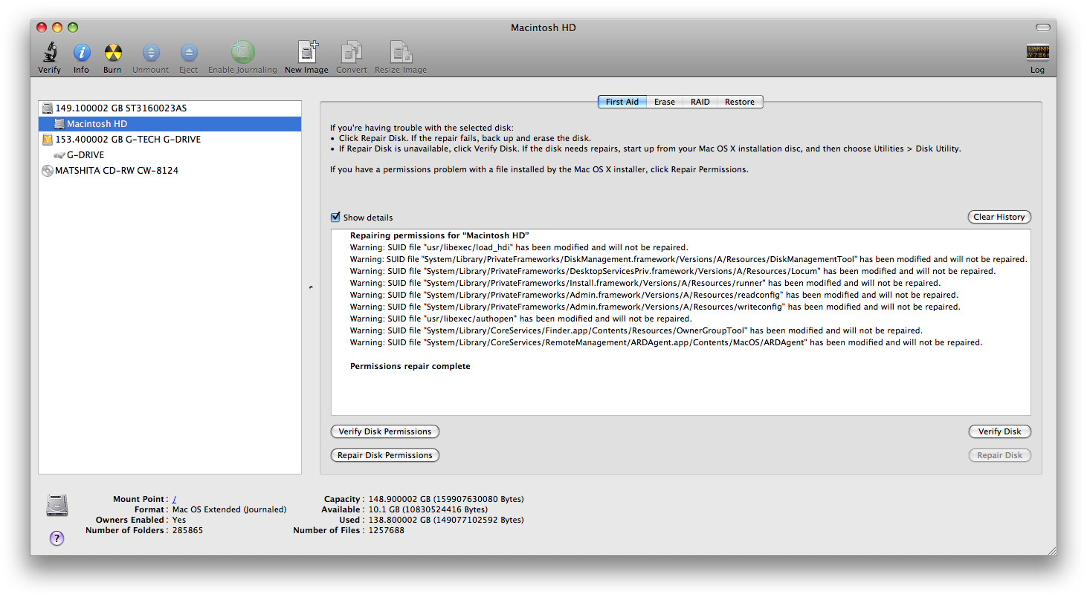Viewport: 1087px width, 597px height.
Task: Click the sidebar splitter handle dot
Action: 311,287
